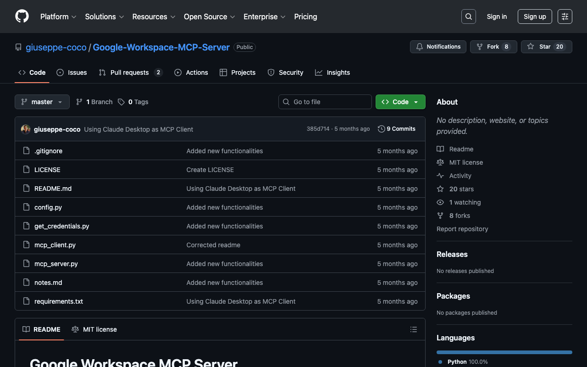Star the Google-Workspace-MCP-Server repository
Viewport: 587px width, 367px height.
pos(546,47)
